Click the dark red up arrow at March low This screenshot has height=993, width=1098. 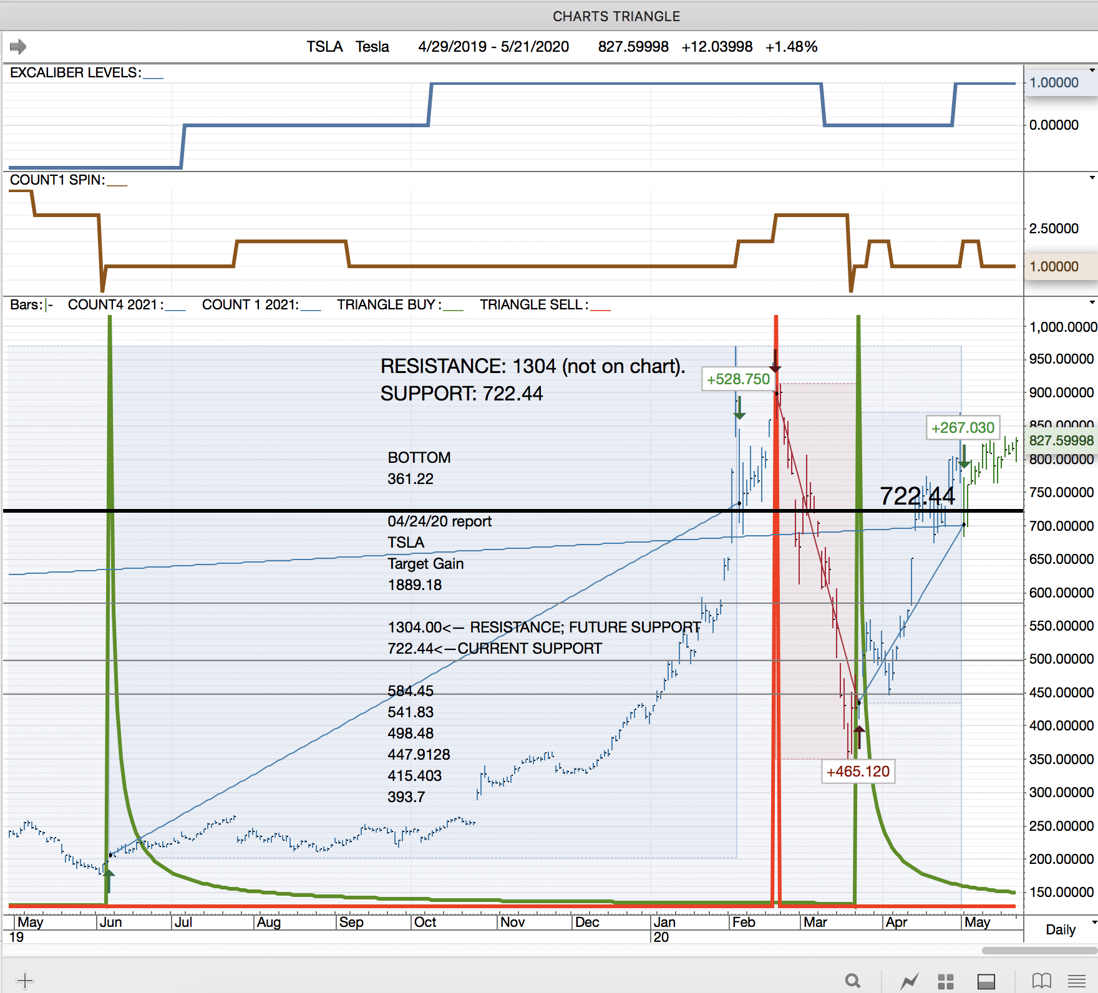click(859, 737)
